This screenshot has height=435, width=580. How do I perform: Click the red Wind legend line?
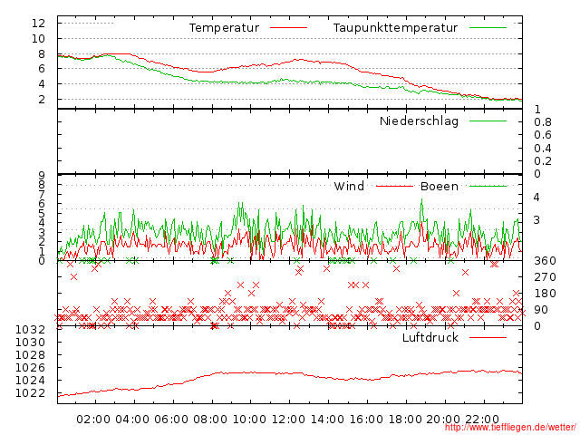pyautogui.click(x=394, y=186)
